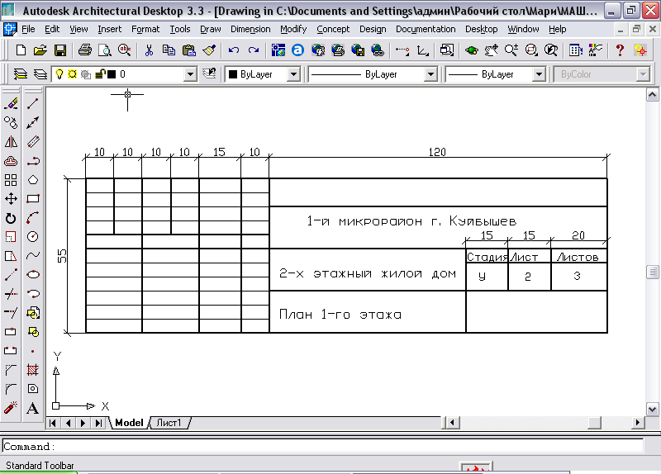Select the Erase tool icon
The image size is (661, 474).
pos(11,104)
